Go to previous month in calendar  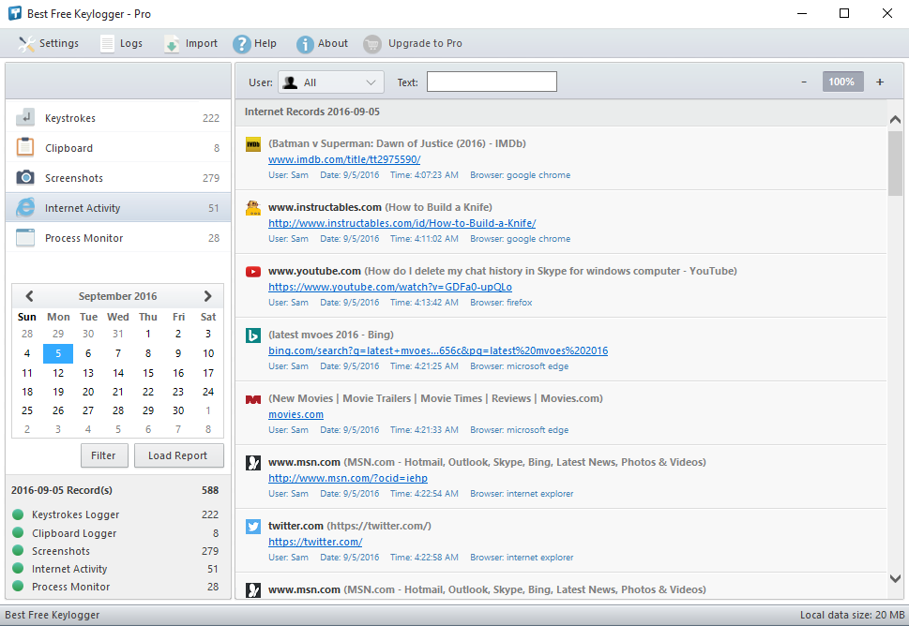click(29, 296)
